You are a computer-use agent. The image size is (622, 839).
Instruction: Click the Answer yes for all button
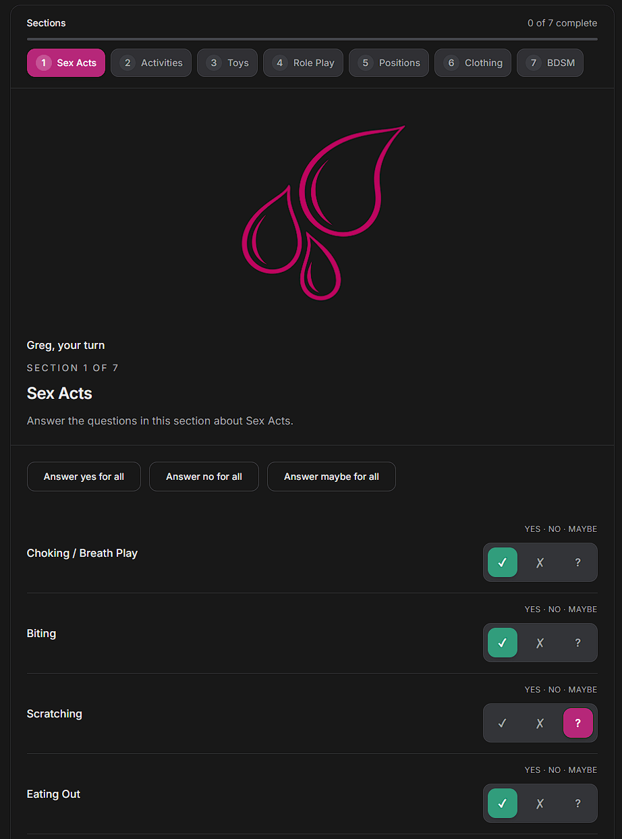tap(84, 477)
